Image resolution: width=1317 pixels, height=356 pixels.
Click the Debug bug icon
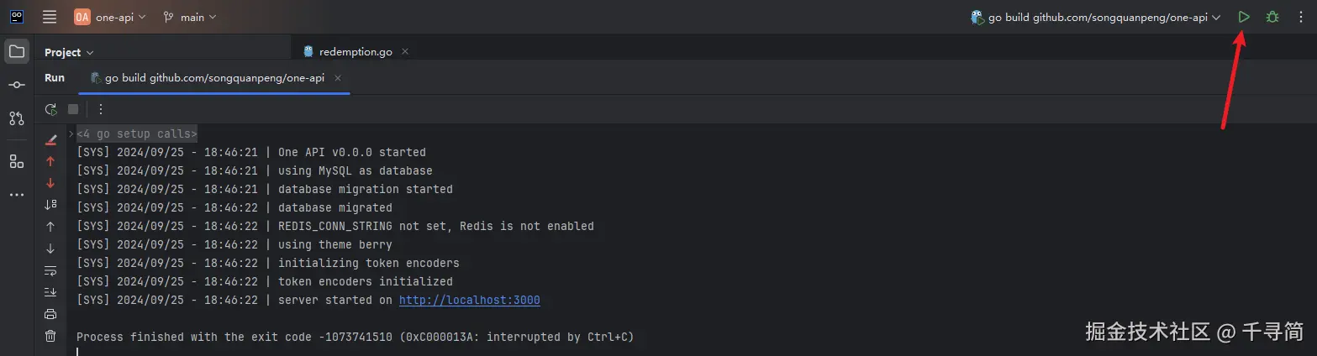click(1272, 17)
